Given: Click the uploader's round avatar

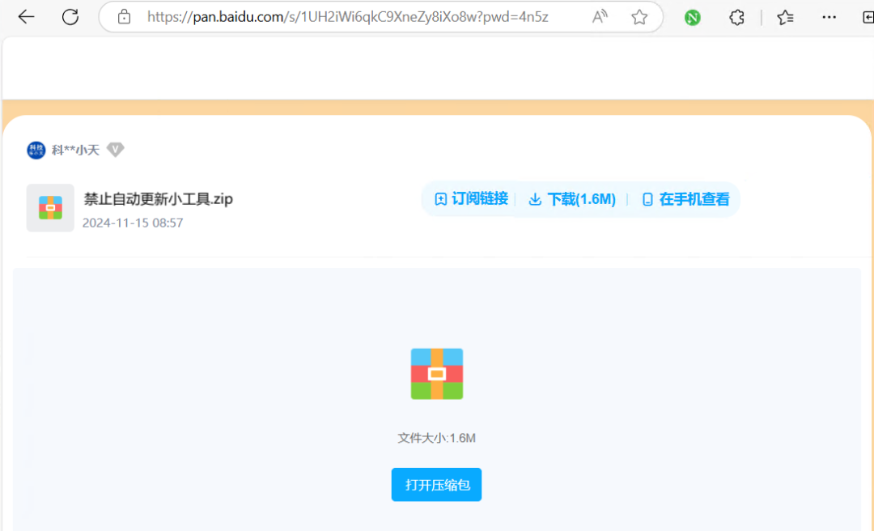Looking at the screenshot, I should point(36,150).
